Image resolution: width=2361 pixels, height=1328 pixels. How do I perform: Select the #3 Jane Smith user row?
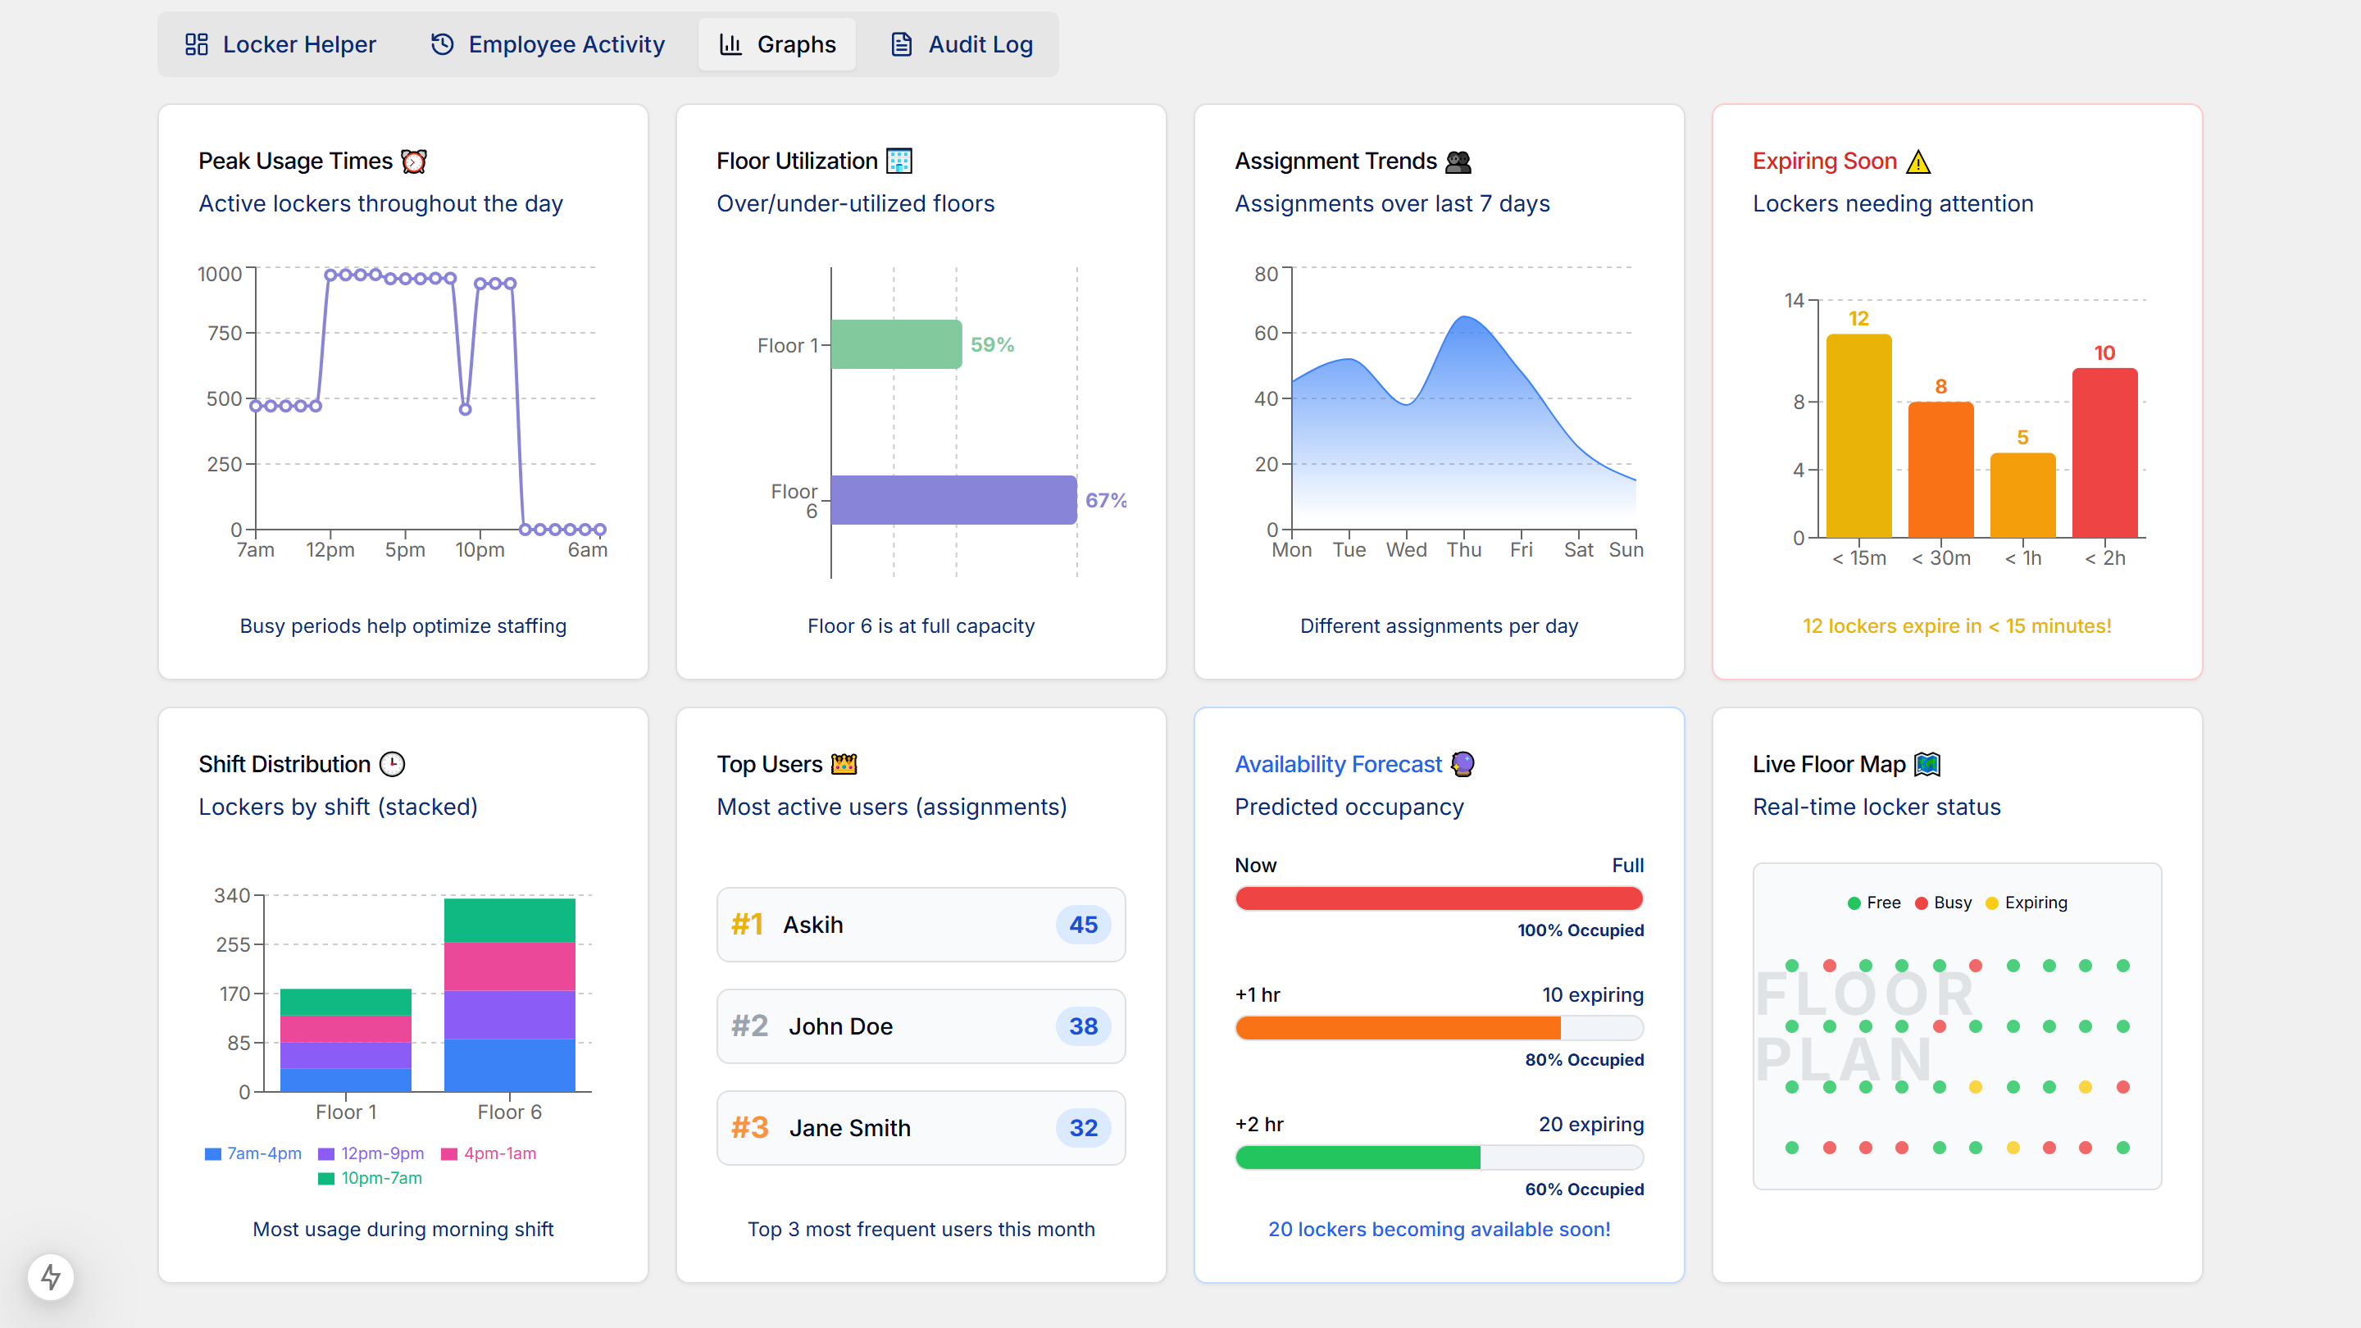pyautogui.click(x=921, y=1128)
